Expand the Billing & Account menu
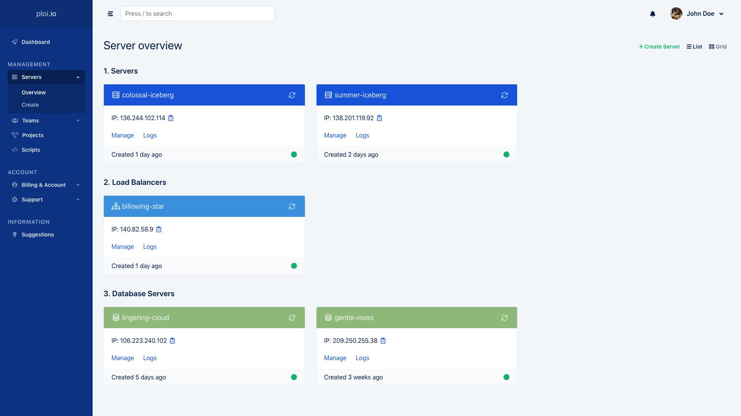 click(46, 185)
